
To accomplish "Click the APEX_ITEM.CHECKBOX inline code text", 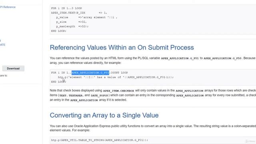I will [x=118, y=91].
